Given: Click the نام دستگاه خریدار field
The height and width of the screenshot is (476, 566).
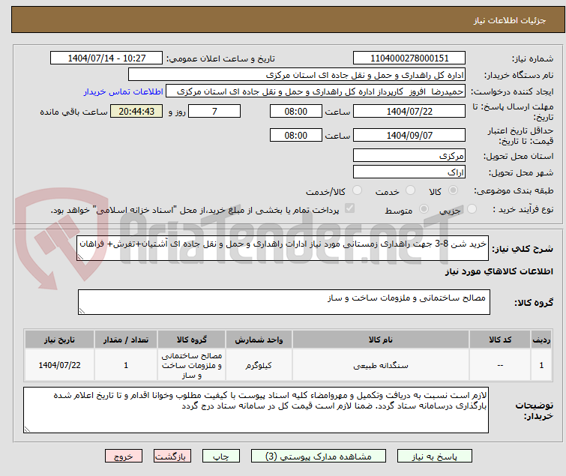Looking at the screenshot, I should pyautogui.click(x=297, y=75).
